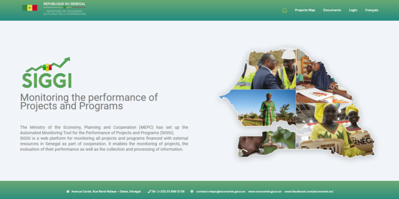Image resolution: width=399 pixels, height=199 pixels.
Task: Click the SIGGI logo with the green arrow
Action: (x=46, y=73)
